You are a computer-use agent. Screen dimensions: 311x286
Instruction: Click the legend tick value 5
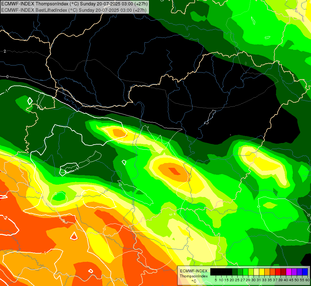(x=216, y=280)
